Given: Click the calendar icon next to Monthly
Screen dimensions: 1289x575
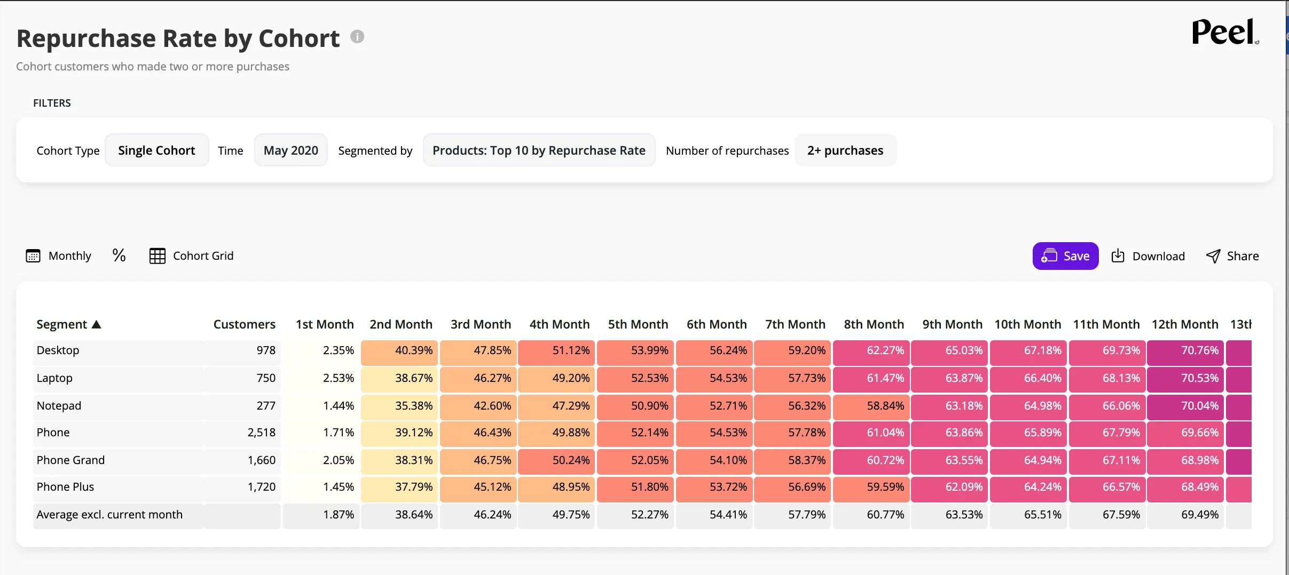Looking at the screenshot, I should pyautogui.click(x=33, y=256).
